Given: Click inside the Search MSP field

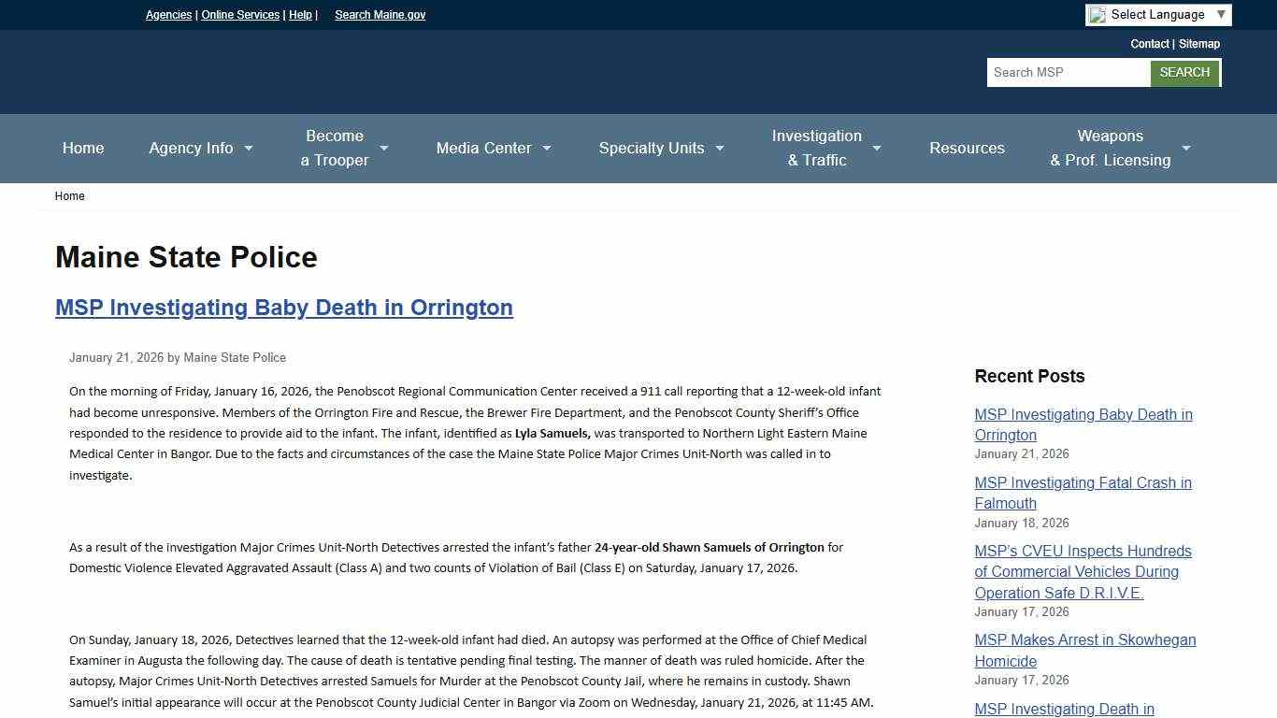Looking at the screenshot, I should 1068,72.
